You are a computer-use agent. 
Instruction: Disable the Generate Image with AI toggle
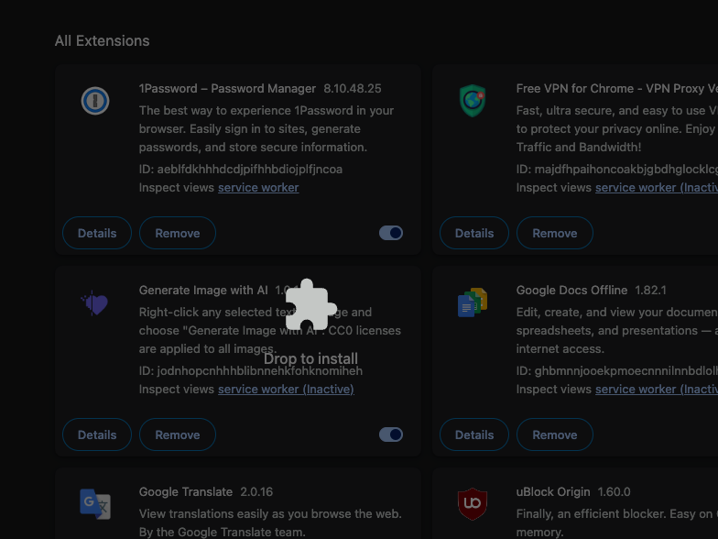pyautogui.click(x=391, y=434)
